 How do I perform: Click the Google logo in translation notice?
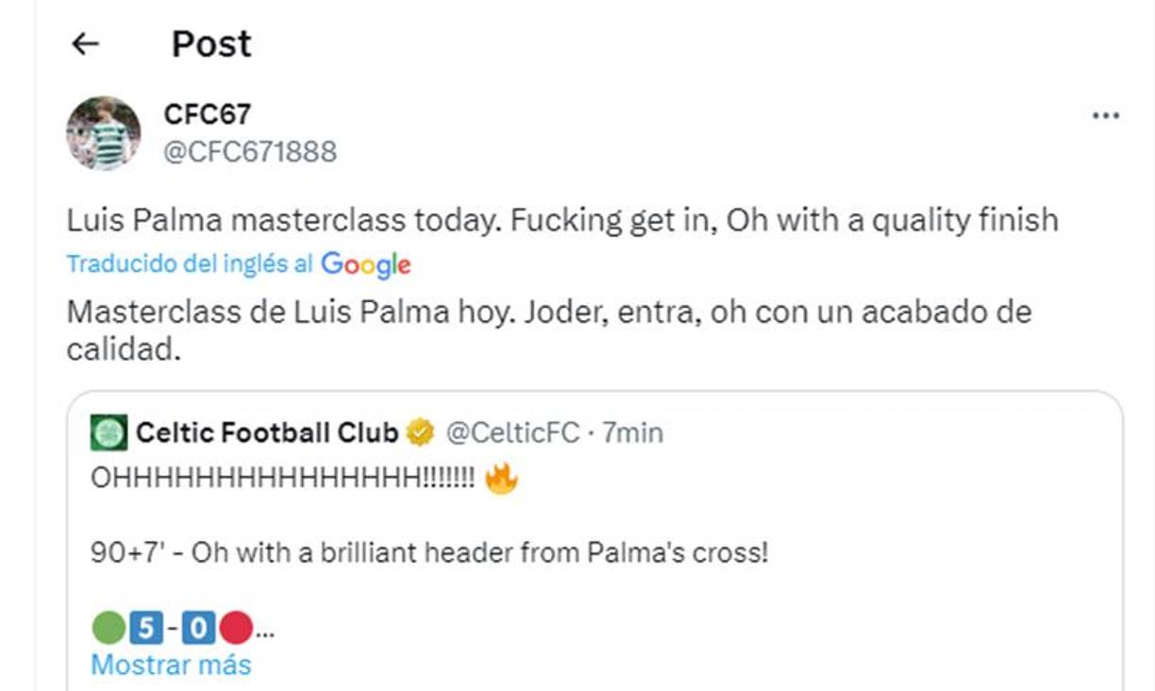[365, 265]
